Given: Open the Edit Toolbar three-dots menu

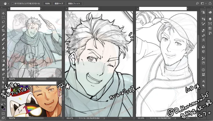Looking at the screenshot, I should pos(3,100).
